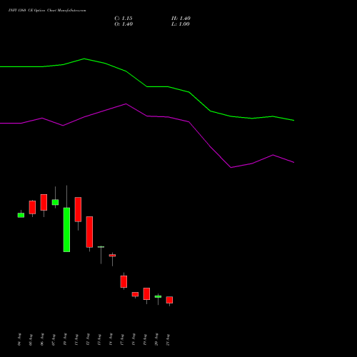Image resolution: width=357 pixels, height=357 pixels.
Task: Click the "06 Aug" date axis label
Action: [42, 339]
